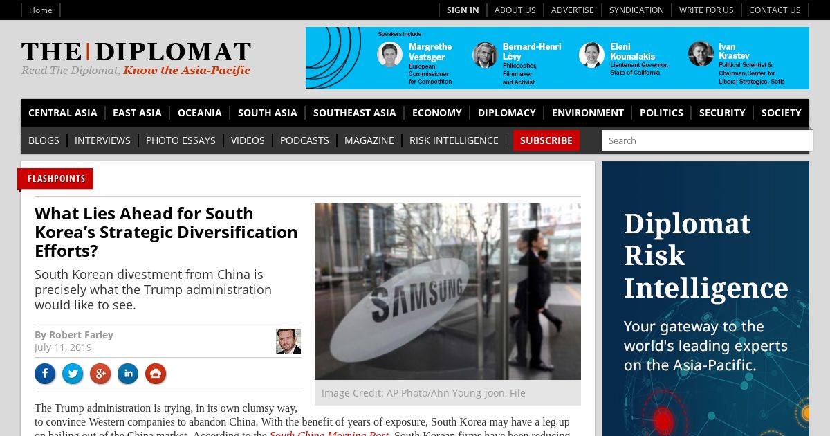Open Magazine page
830x436 pixels.
pos(369,140)
